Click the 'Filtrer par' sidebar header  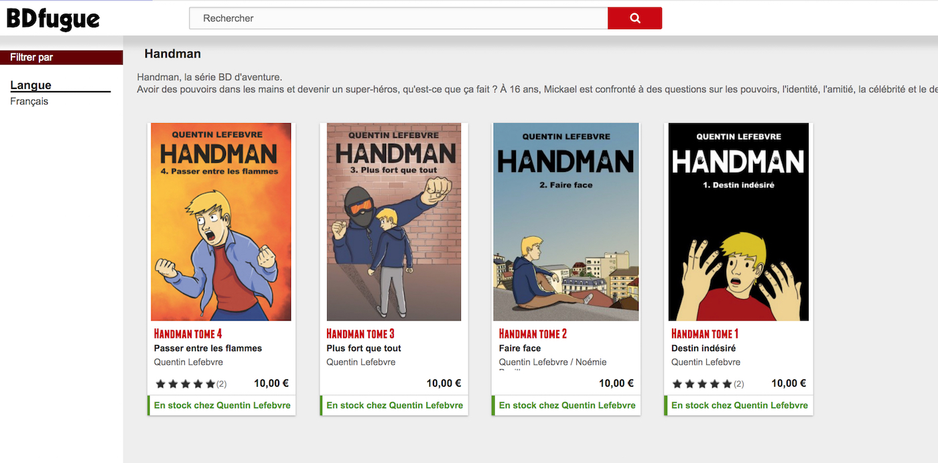click(x=62, y=58)
